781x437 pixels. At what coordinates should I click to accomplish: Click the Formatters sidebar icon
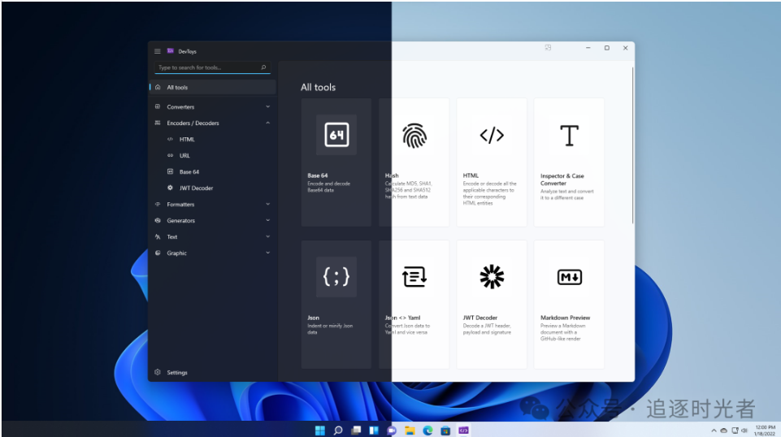(x=158, y=204)
